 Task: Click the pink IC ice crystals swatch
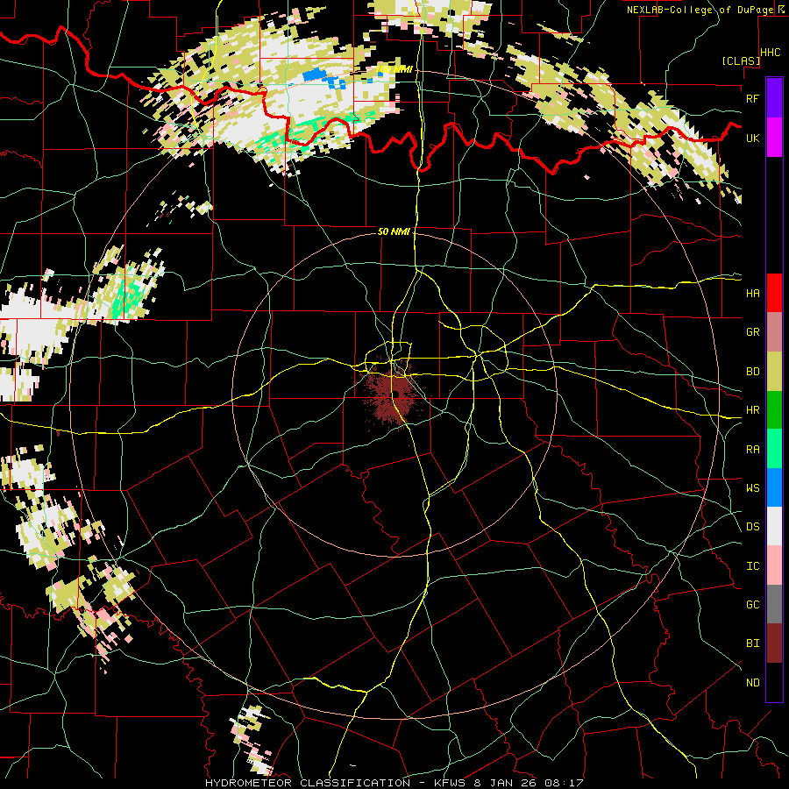tap(774, 565)
